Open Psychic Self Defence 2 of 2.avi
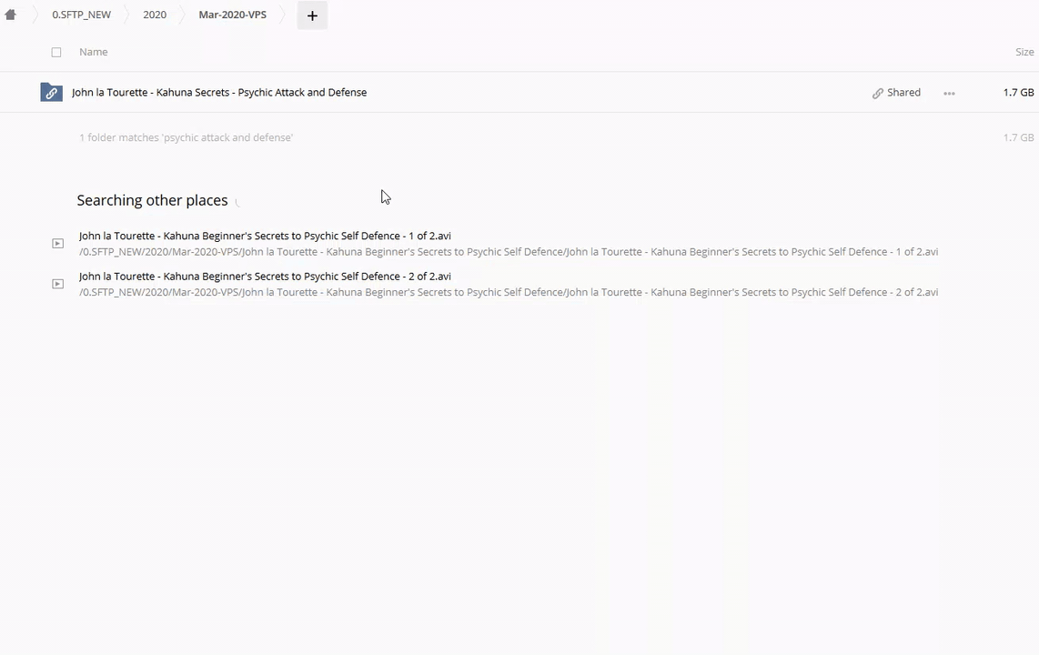The height and width of the screenshot is (655, 1039). click(265, 276)
